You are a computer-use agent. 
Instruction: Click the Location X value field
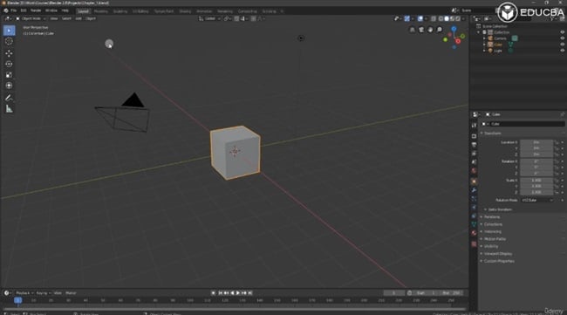click(x=536, y=142)
